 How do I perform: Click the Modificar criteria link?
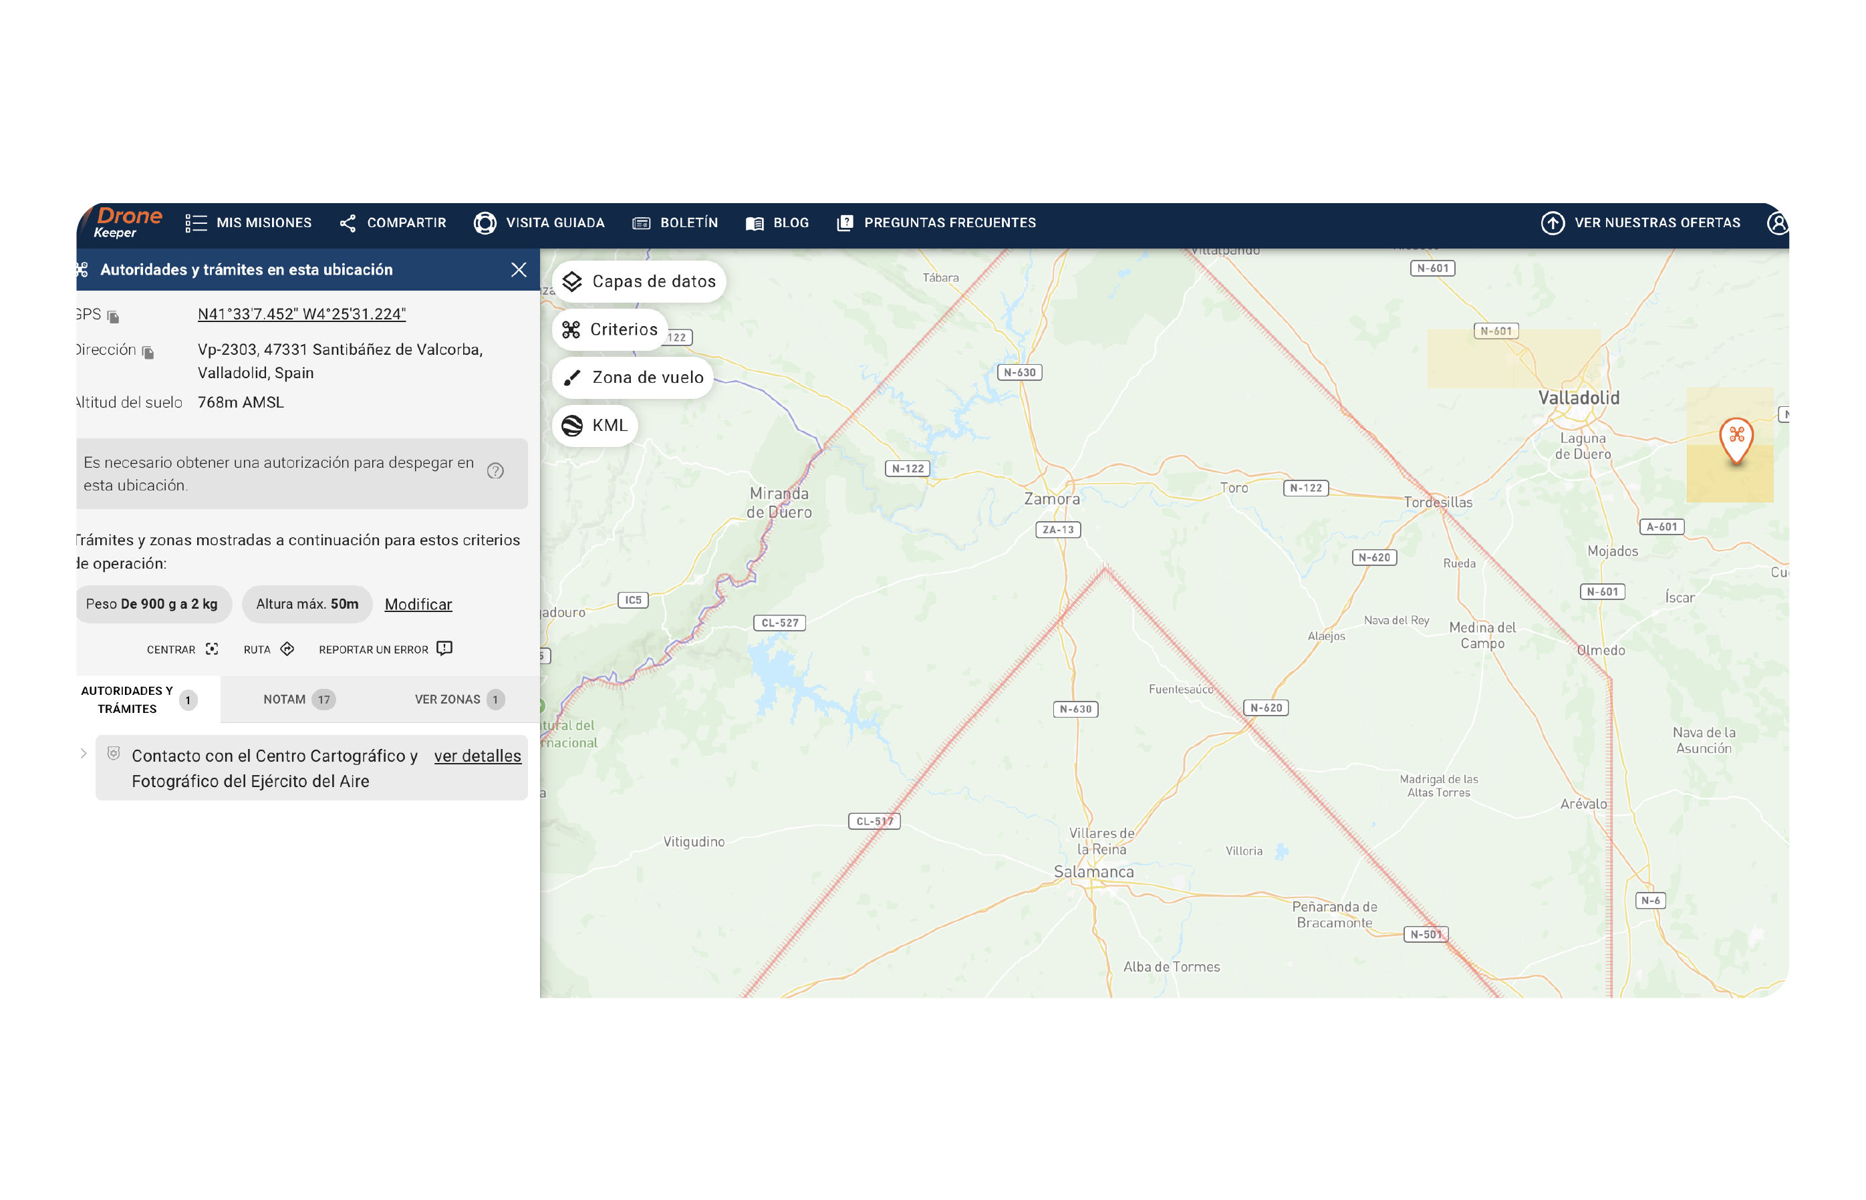[x=418, y=605]
